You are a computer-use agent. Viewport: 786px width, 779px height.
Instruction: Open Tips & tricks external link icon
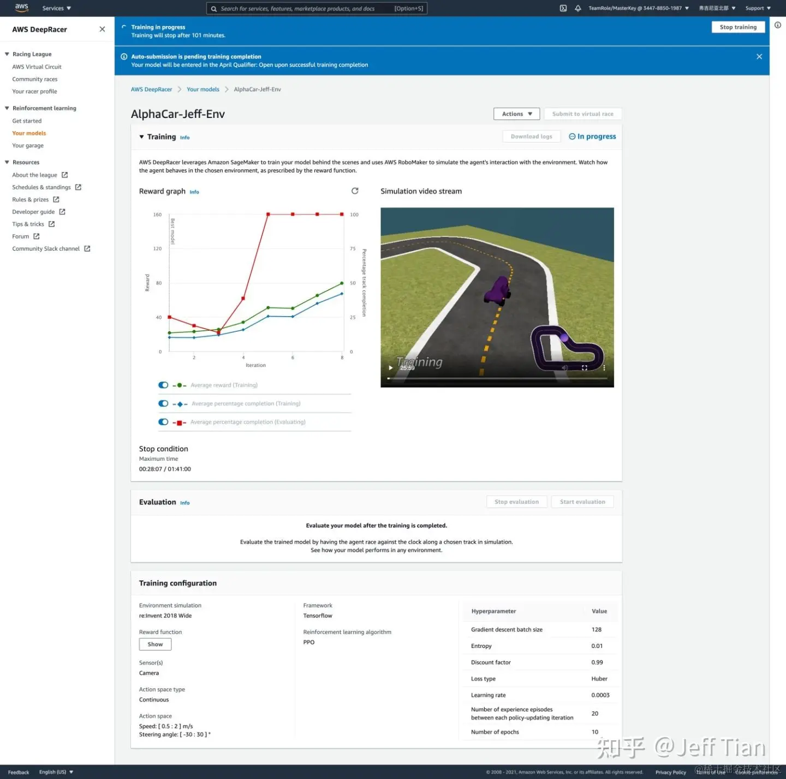pos(52,224)
